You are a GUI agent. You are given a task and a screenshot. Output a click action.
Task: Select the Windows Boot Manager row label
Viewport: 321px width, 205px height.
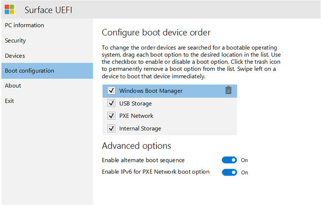(x=151, y=91)
